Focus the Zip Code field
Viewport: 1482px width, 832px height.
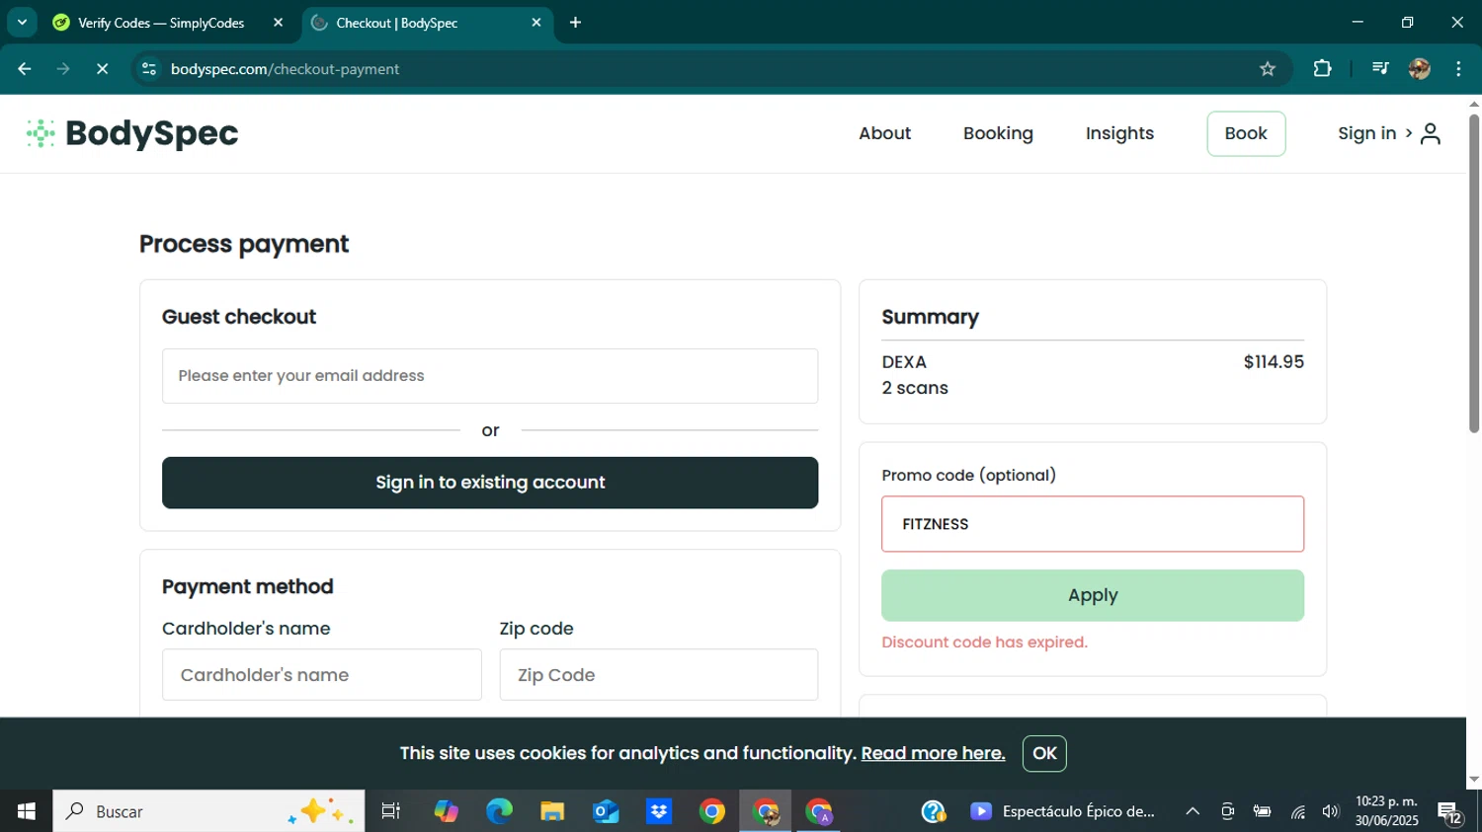click(659, 675)
